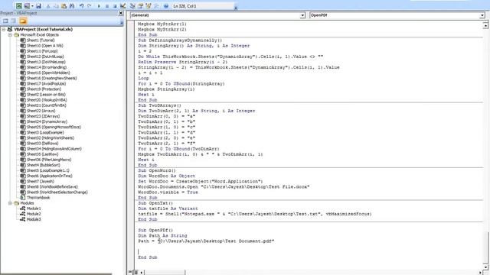Open the OpenPDF procedure dropdown
Image resolution: width=490 pixels, height=275 pixels.
click(x=482, y=15)
